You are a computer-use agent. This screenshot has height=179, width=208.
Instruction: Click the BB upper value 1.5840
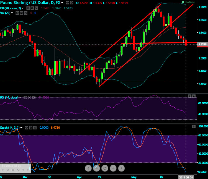[x=57, y=8]
